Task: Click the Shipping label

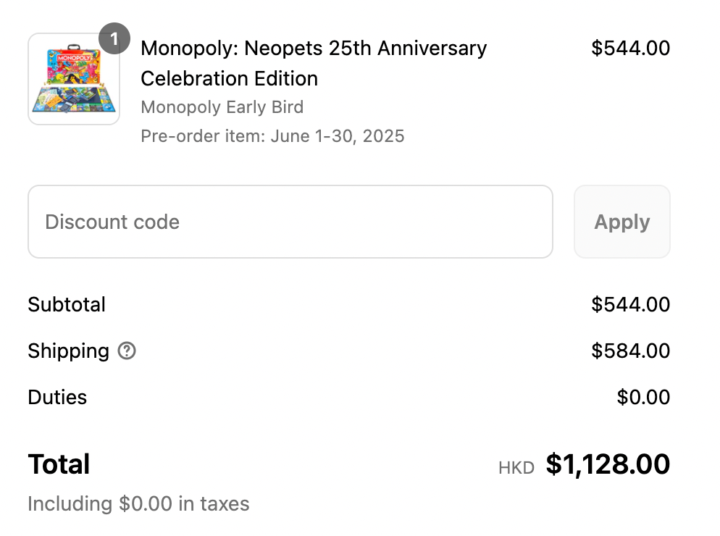Action: click(x=68, y=351)
